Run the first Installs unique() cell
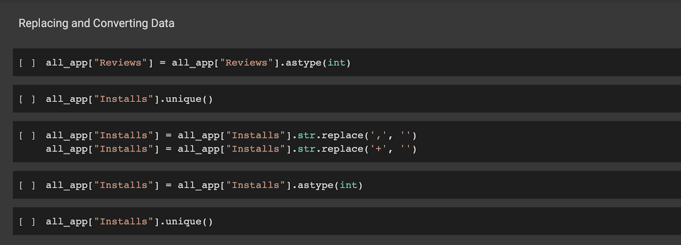Image resolution: width=681 pixels, height=245 pixels. [27, 99]
